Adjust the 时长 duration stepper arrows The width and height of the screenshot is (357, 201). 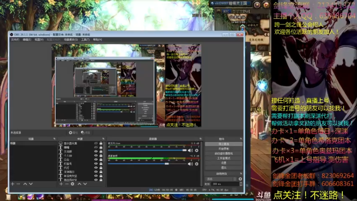[241, 184]
